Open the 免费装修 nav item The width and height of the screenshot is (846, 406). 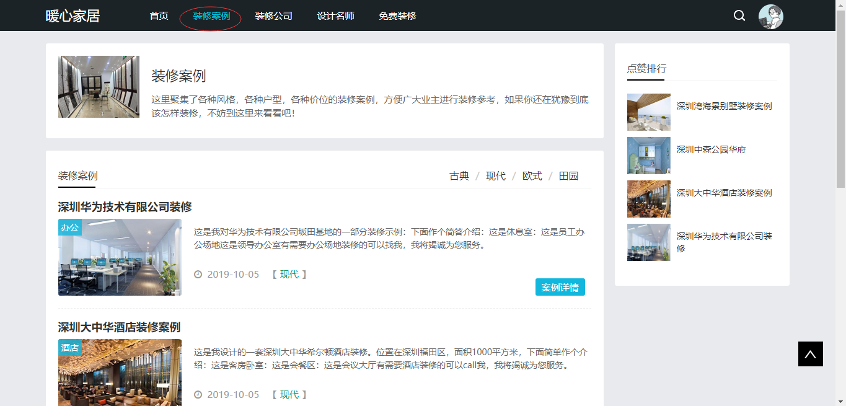click(397, 16)
